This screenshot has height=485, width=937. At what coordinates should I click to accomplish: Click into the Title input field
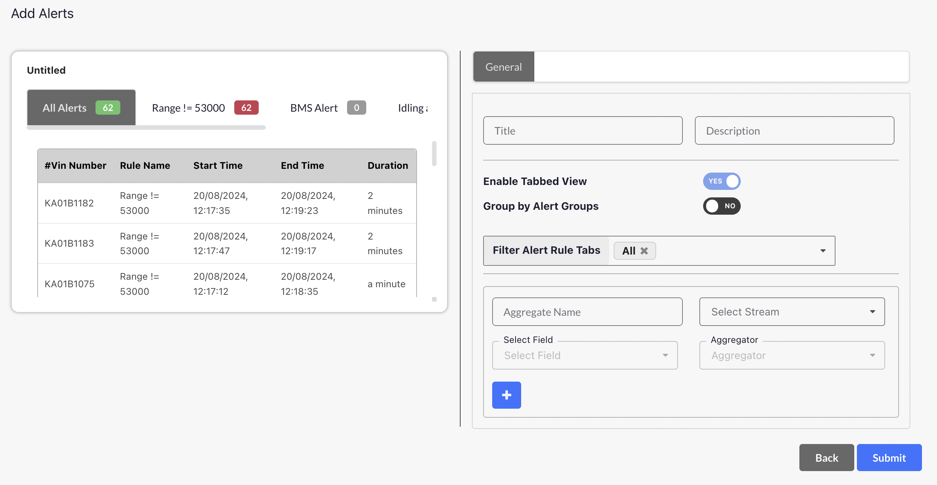pyautogui.click(x=582, y=131)
